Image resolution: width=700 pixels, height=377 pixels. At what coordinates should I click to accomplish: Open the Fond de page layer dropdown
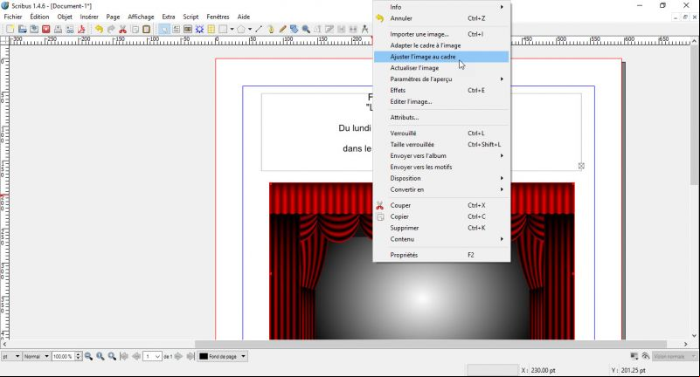pyautogui.click(x=222, y=357)
